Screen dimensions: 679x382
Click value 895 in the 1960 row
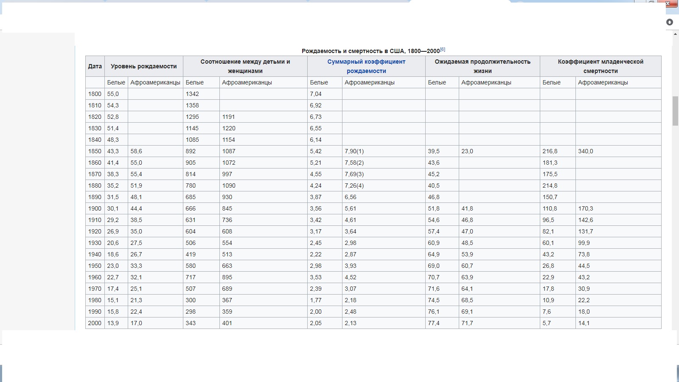pos(227,277)
